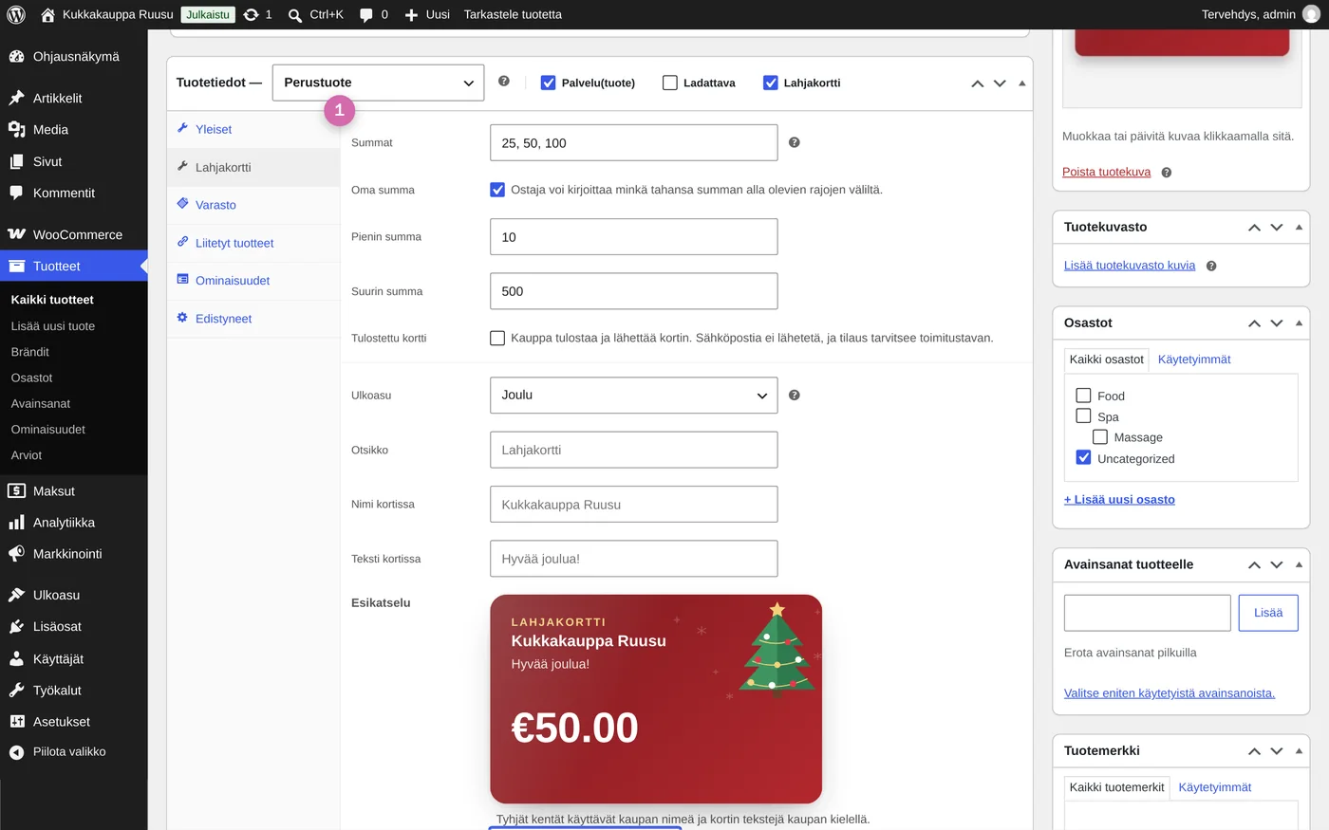Click the tag name input field
1329x830 pixels.
[1148, 613]
